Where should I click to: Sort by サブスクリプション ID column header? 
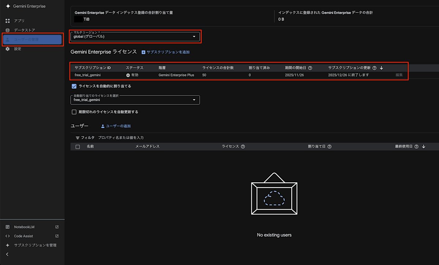pos(93,68)
